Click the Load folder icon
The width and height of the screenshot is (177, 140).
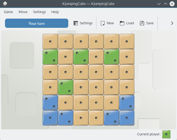point(122,23)
